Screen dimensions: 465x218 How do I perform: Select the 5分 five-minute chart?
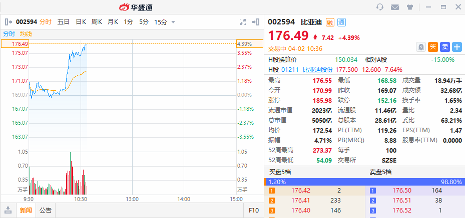pyautogui.click(x=144, y=22)
